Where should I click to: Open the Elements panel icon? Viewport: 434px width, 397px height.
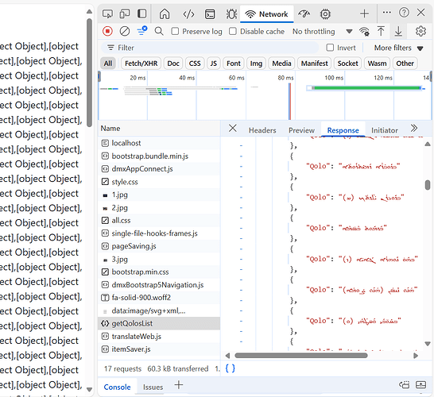point(188,13)
